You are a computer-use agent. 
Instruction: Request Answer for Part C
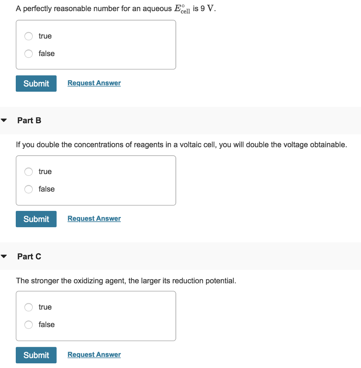(x=94, y=355)
